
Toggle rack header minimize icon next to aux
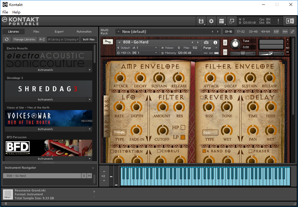pos(292,32)
